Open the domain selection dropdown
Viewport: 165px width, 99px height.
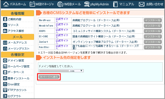click(x=61, y=71)
